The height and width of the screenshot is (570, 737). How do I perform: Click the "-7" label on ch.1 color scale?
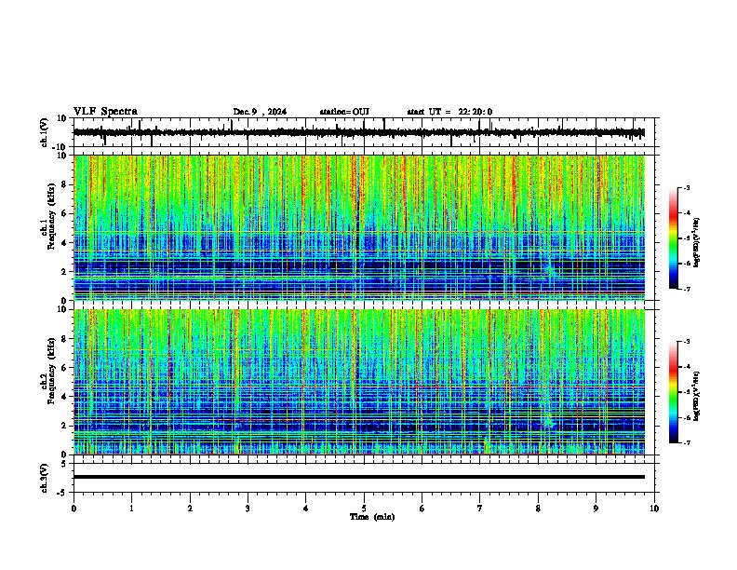pos(687,289)
